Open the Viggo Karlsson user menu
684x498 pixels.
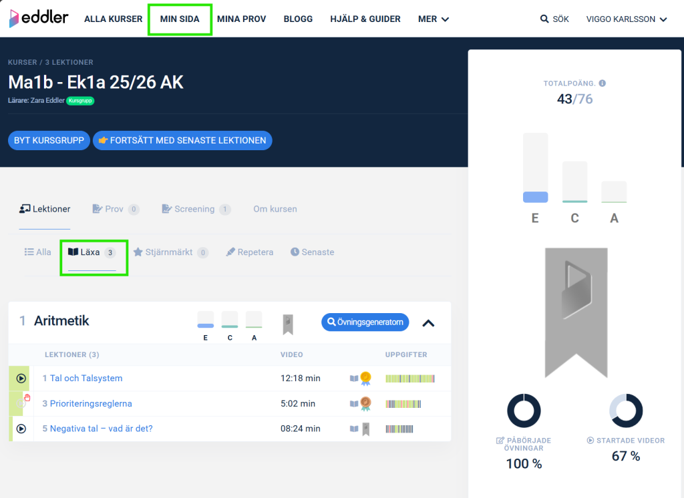point(626,19)
